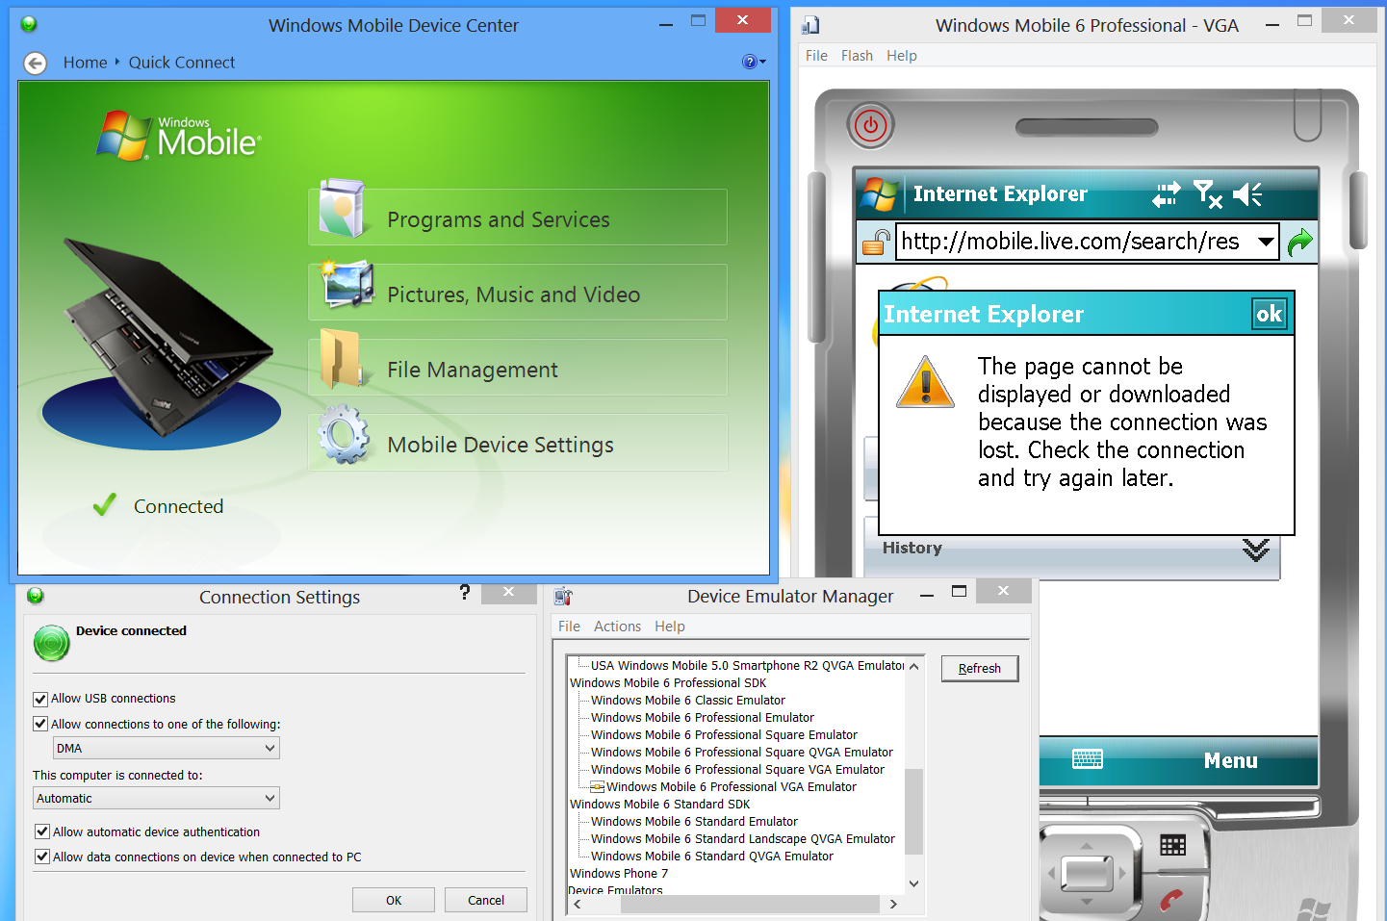1387x921 pixels.
Task: Click ok on the Internet Explorer error dialog
Action: click(x=1269, y=314)
